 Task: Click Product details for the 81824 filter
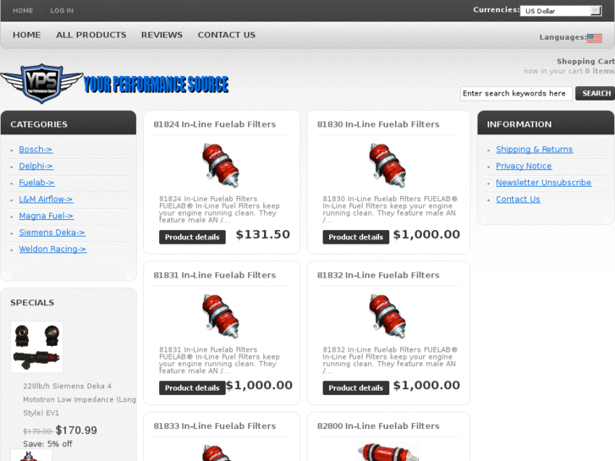click(x=192, y=237)
